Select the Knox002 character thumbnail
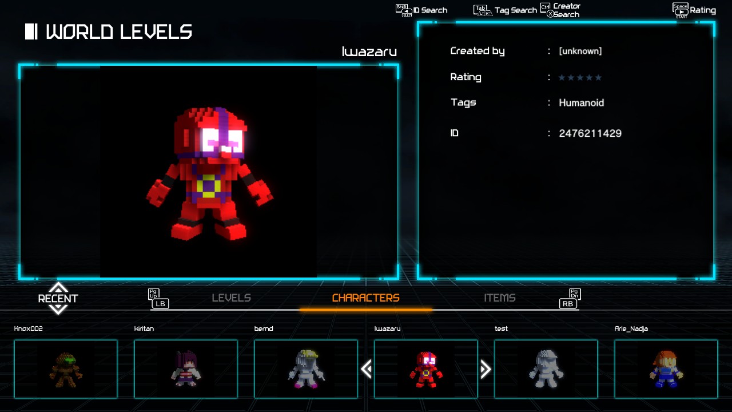 (66, 369)
